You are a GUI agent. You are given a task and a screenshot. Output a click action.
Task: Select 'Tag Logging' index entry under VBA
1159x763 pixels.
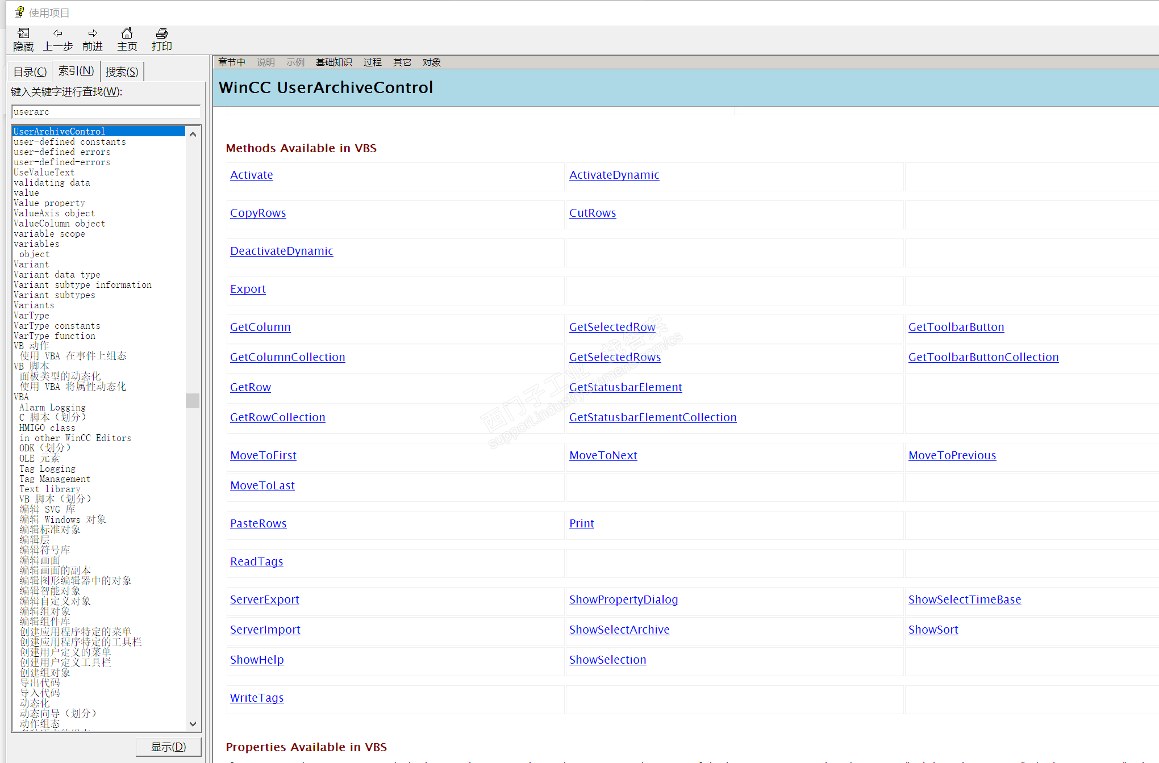point(47,469)
